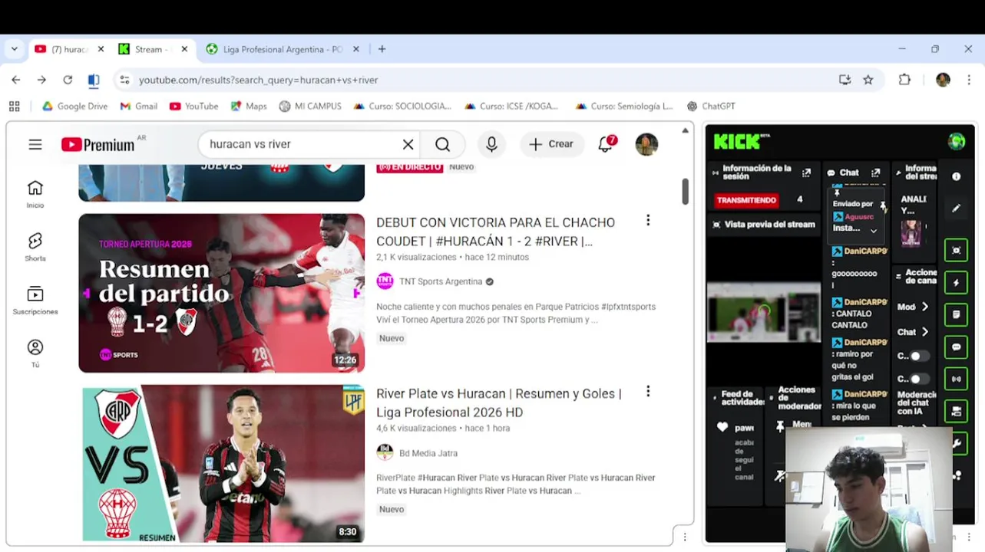Open Shorts in the YouTube sidebar
Image resolution: width=985 pixels, height=552 pixels.
[x=35, y=247]
